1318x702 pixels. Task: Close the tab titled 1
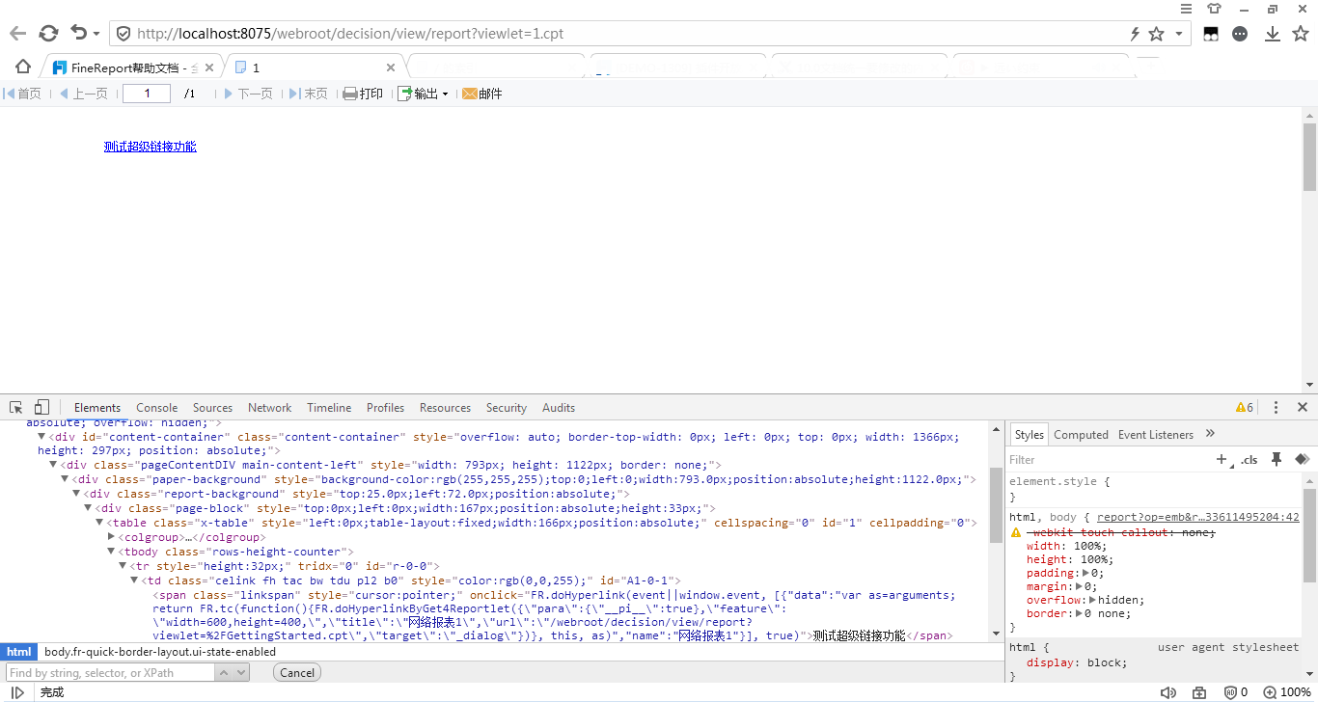pyautogui.click(x=391, y=67)
